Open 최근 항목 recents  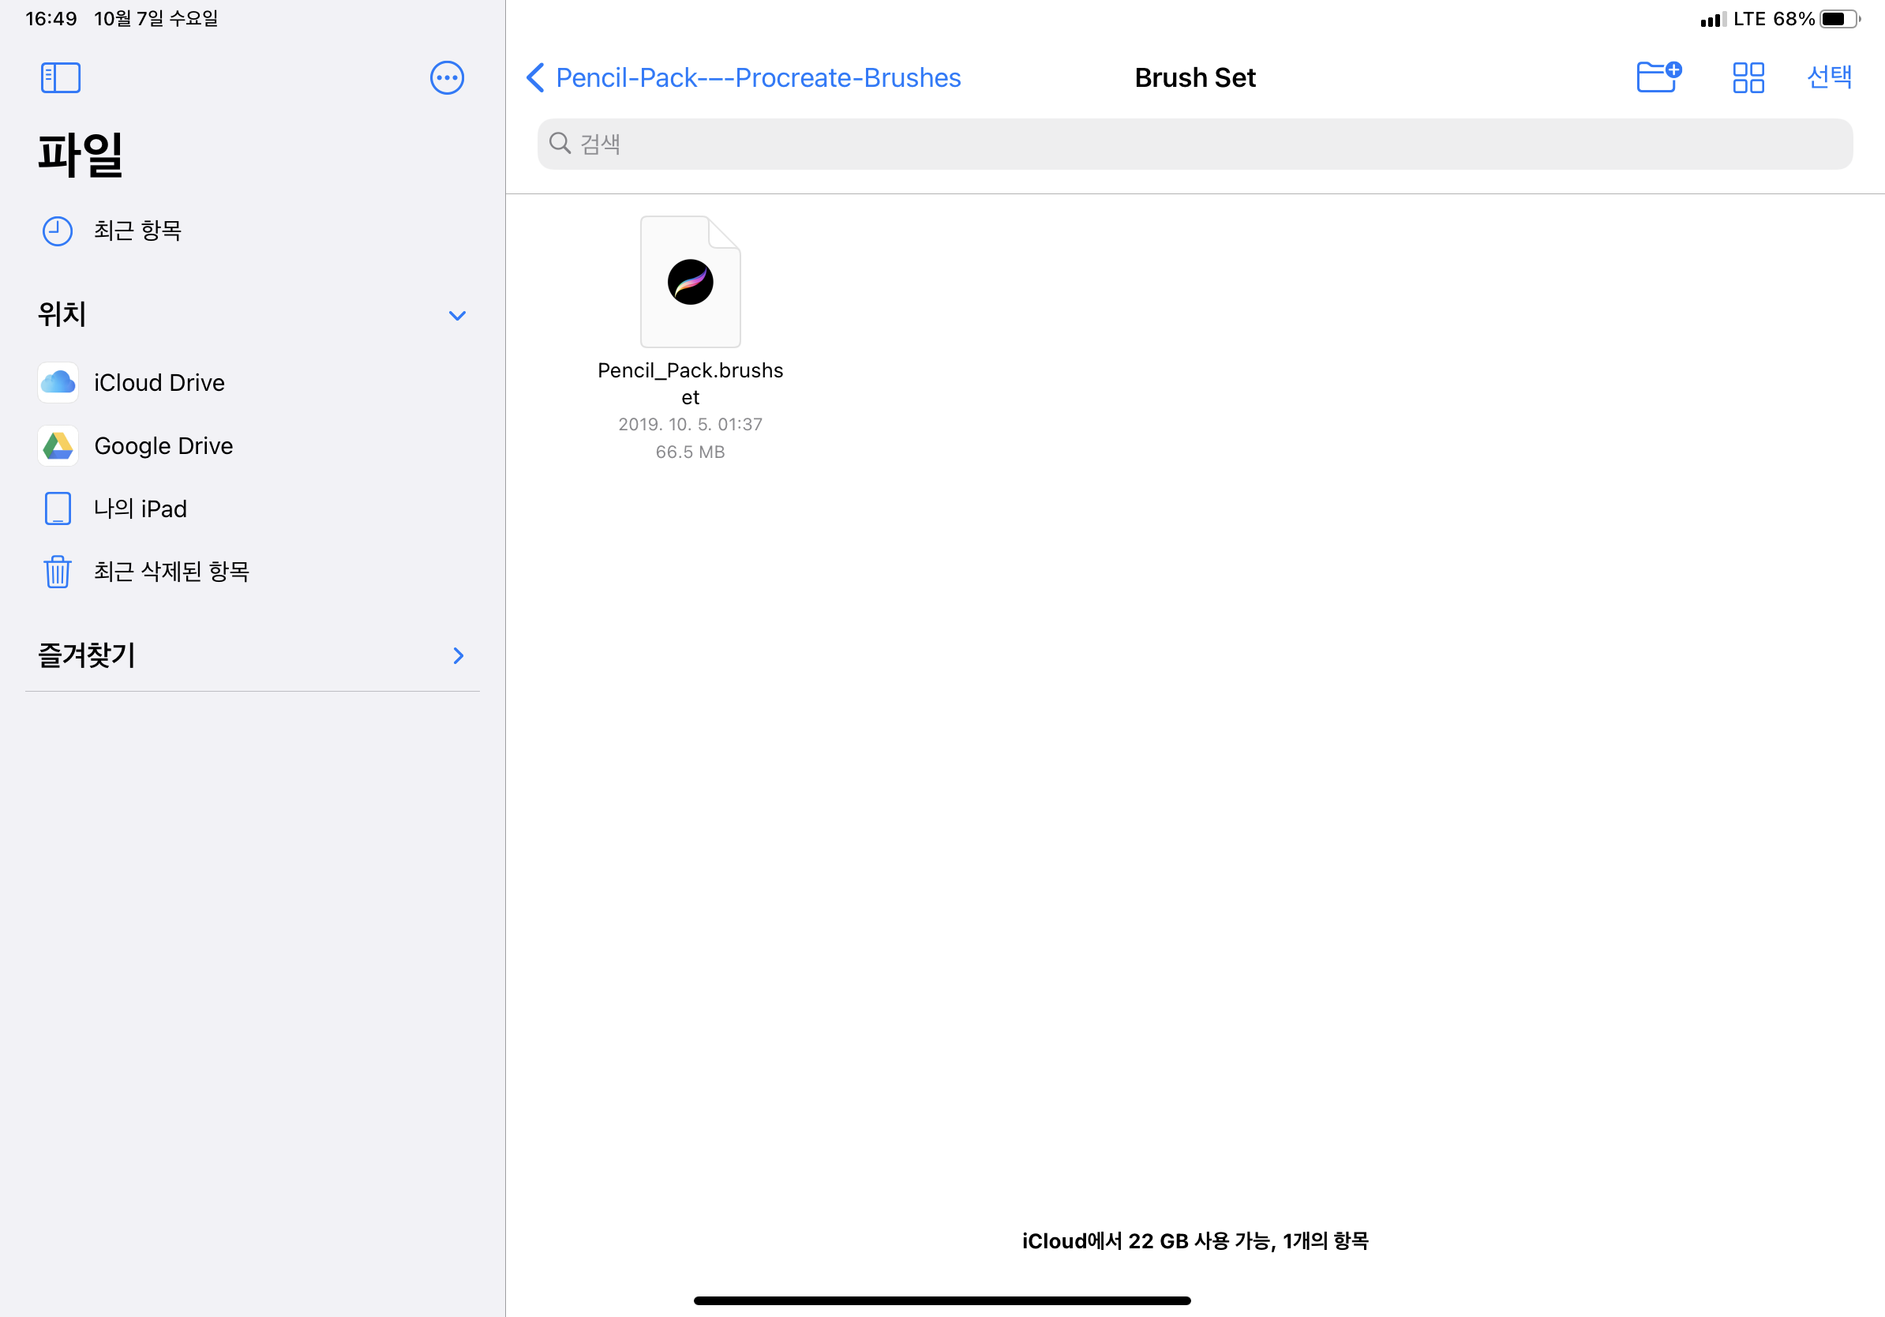coord(252,231)
